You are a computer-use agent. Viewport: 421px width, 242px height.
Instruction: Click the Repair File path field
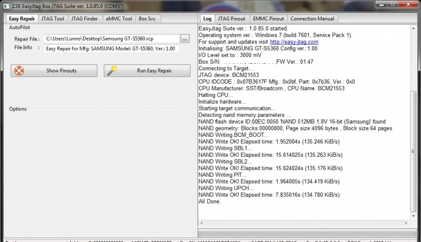[x=112, y=38]
